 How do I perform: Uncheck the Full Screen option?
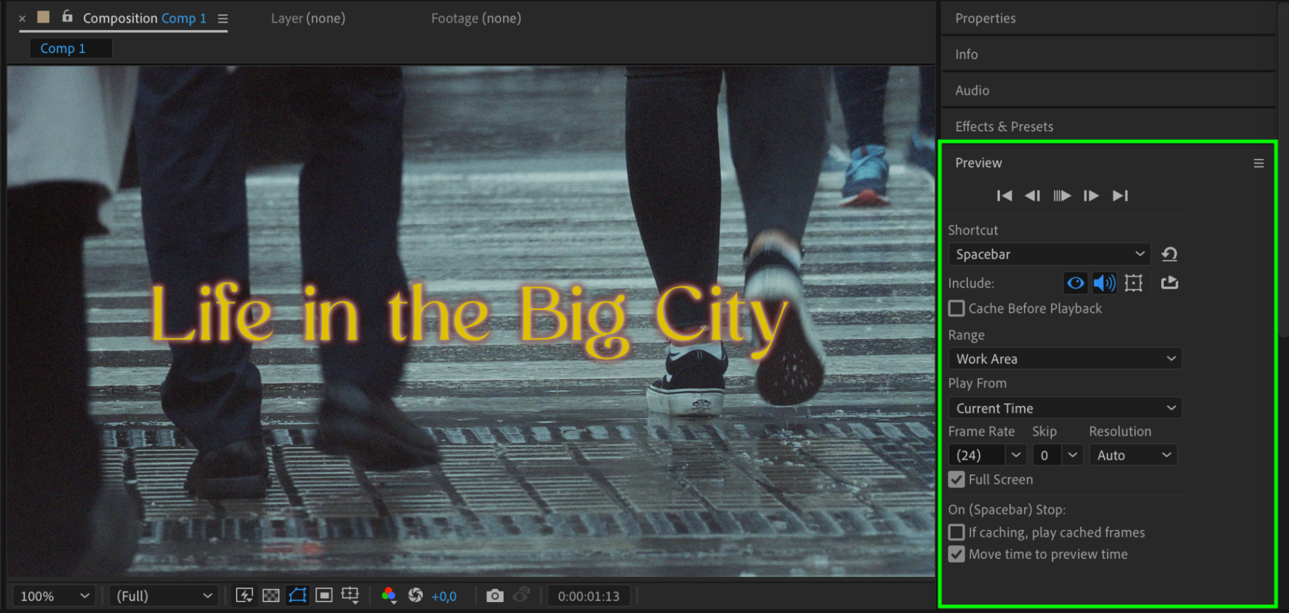click(957, 480)
